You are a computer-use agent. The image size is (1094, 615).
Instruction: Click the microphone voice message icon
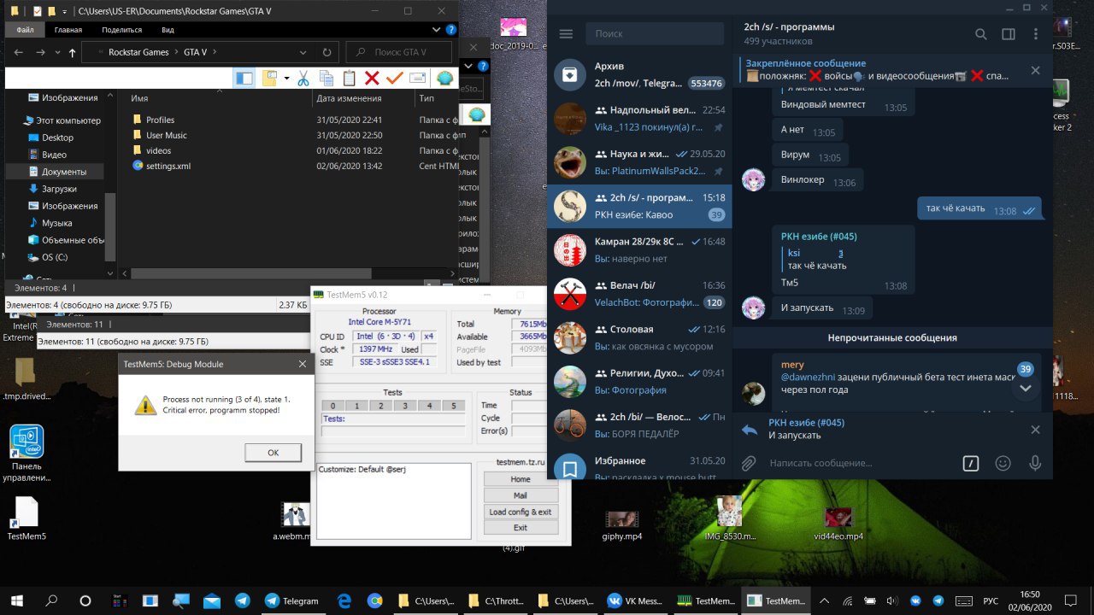pos(1035,463)
